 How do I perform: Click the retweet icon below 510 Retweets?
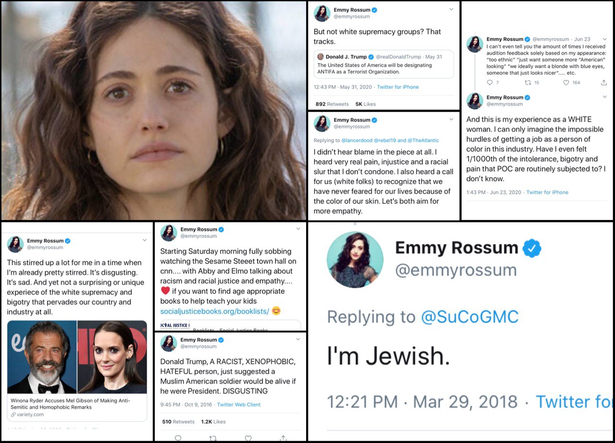[213, 438]
